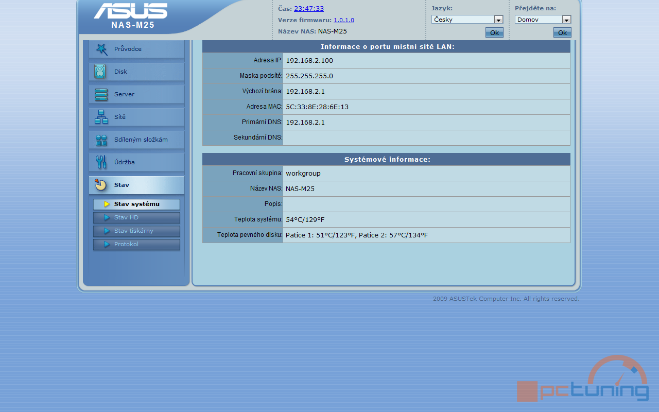
Task: Select Protokol submenu item
Action: [x=136, y=244]
